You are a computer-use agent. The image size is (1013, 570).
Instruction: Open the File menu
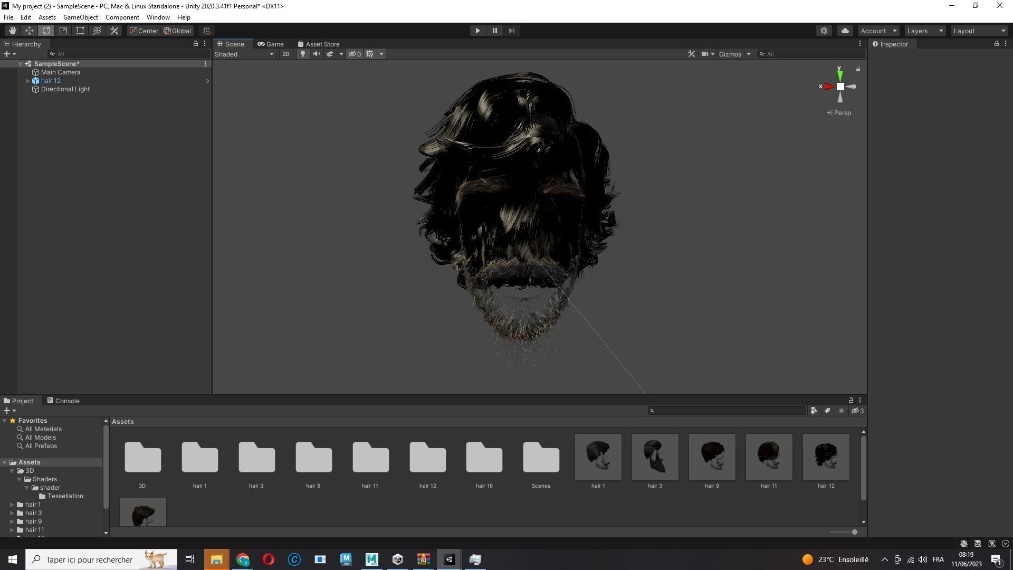[x=8, y=17]
